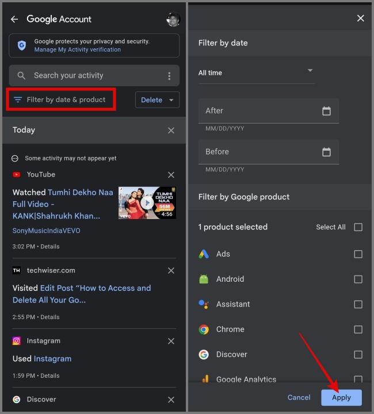Viewport: 374px width, 414px height.
Task: View Details for the 1:59 PM activity
Action: click(x=50, y=375)
